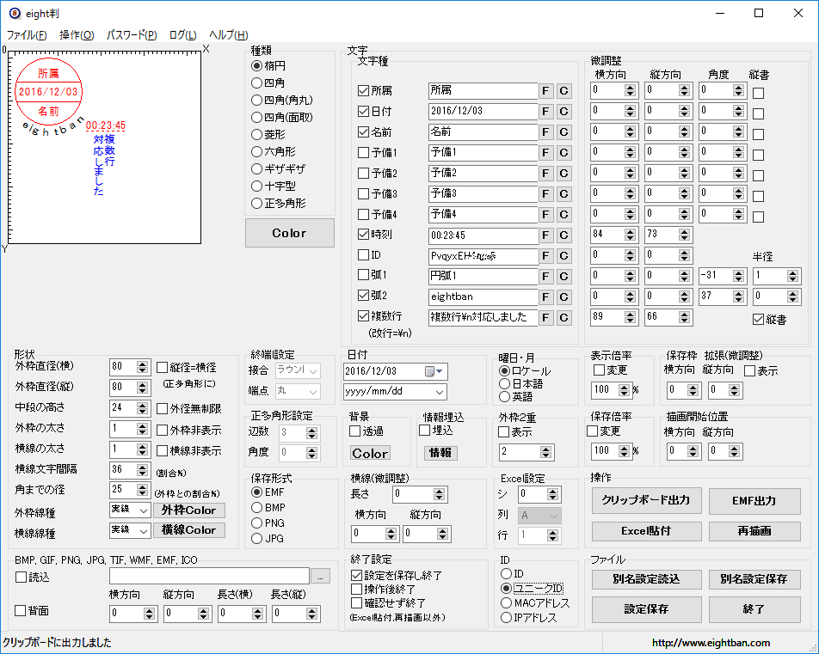
Task: Open the 横線Color picker button
Action: (188, 530)
